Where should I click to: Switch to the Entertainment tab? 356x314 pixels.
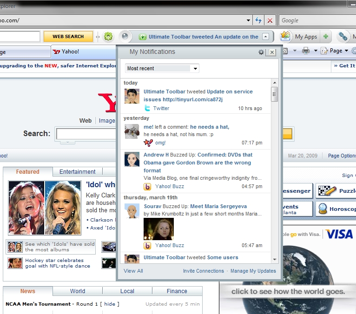pos(77,172)
